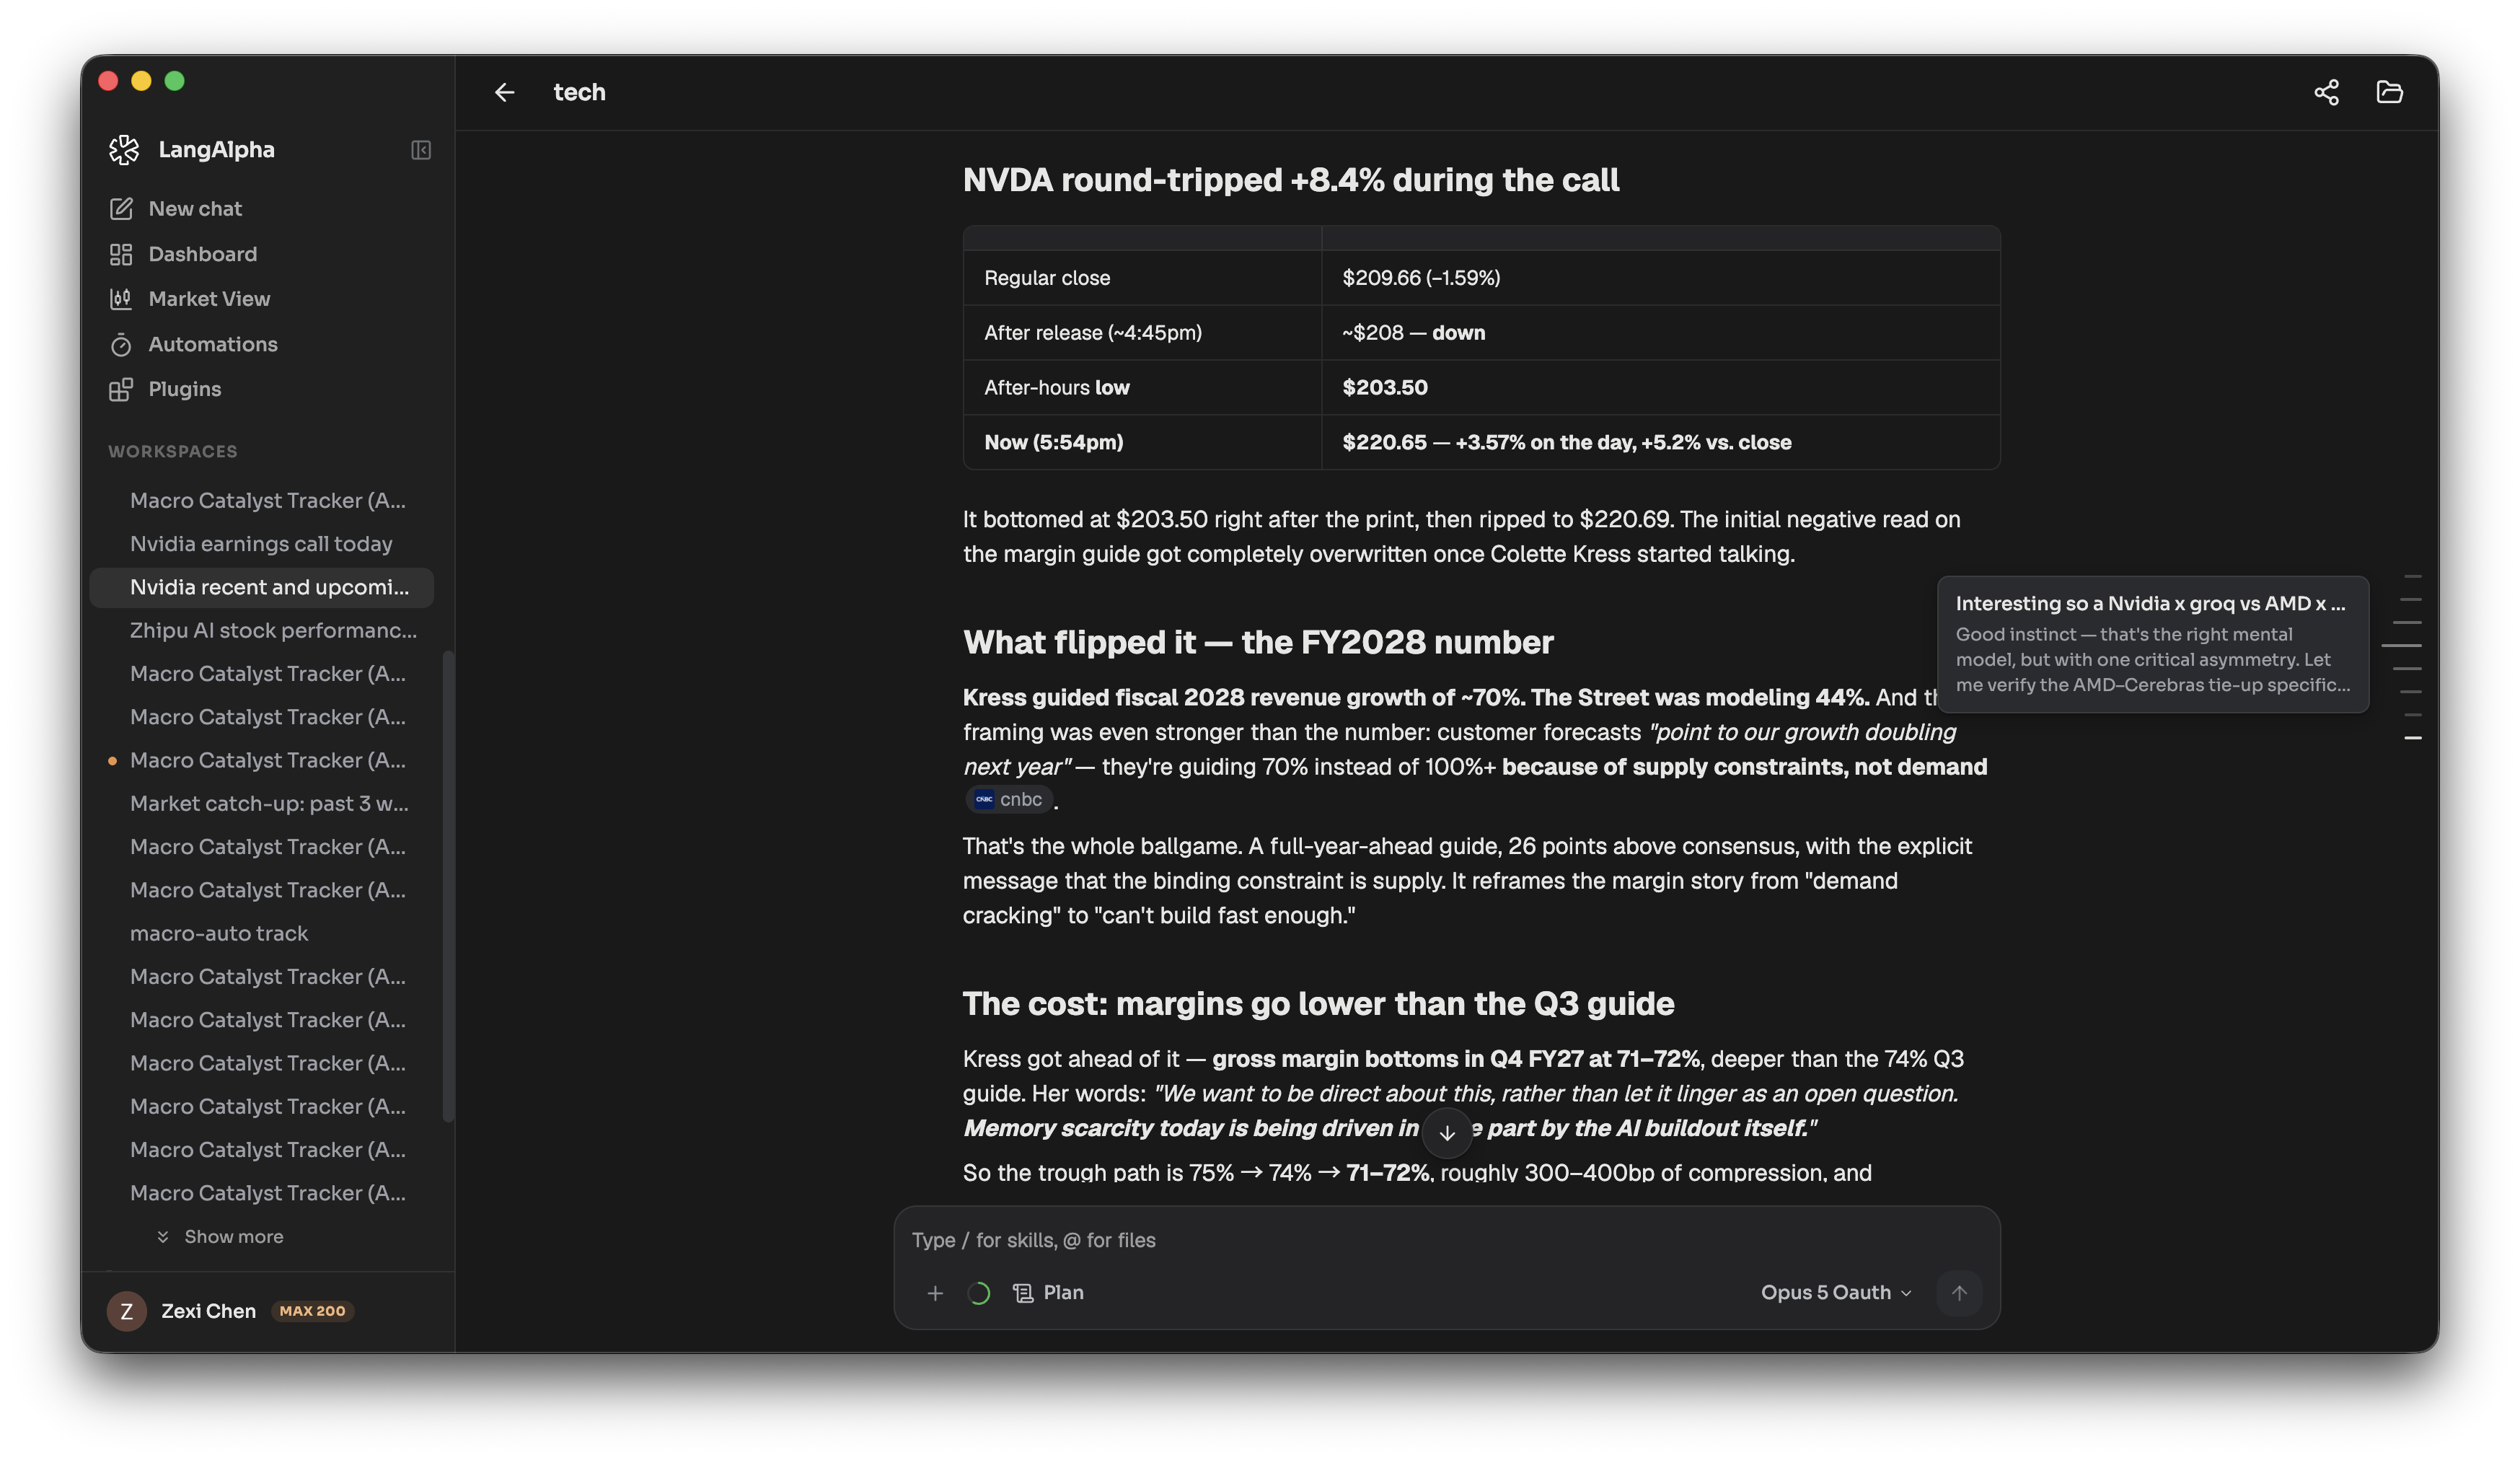This screenshot has height=1460, width=2520.
Task: Click the Interesting so a Nvidia x groq preview card
Action: coord(2152,644)
